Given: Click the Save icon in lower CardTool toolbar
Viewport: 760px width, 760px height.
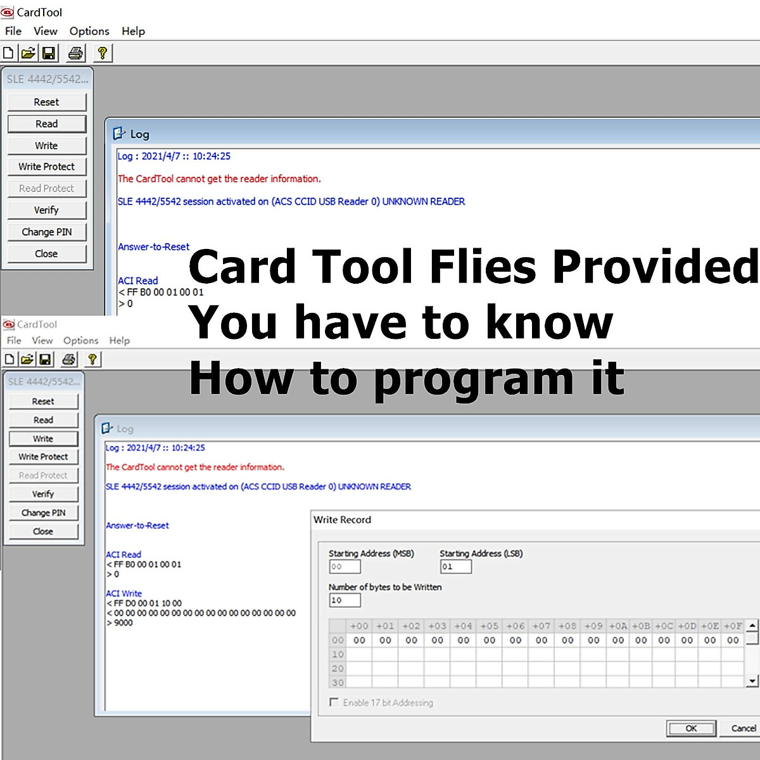Looking at the screenshot, I should [x=45, y=360].
